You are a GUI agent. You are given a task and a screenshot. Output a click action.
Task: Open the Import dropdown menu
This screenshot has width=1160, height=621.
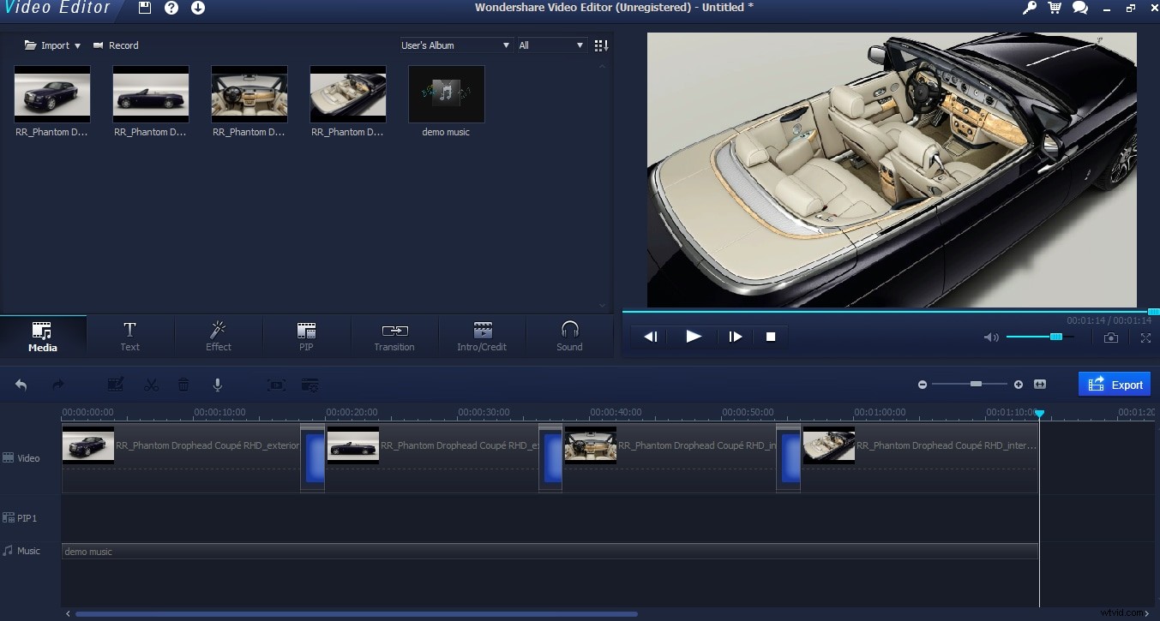51,45
